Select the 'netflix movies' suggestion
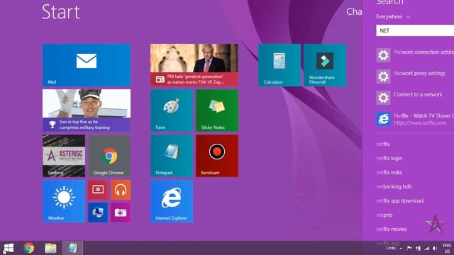 tap(391, 229)
